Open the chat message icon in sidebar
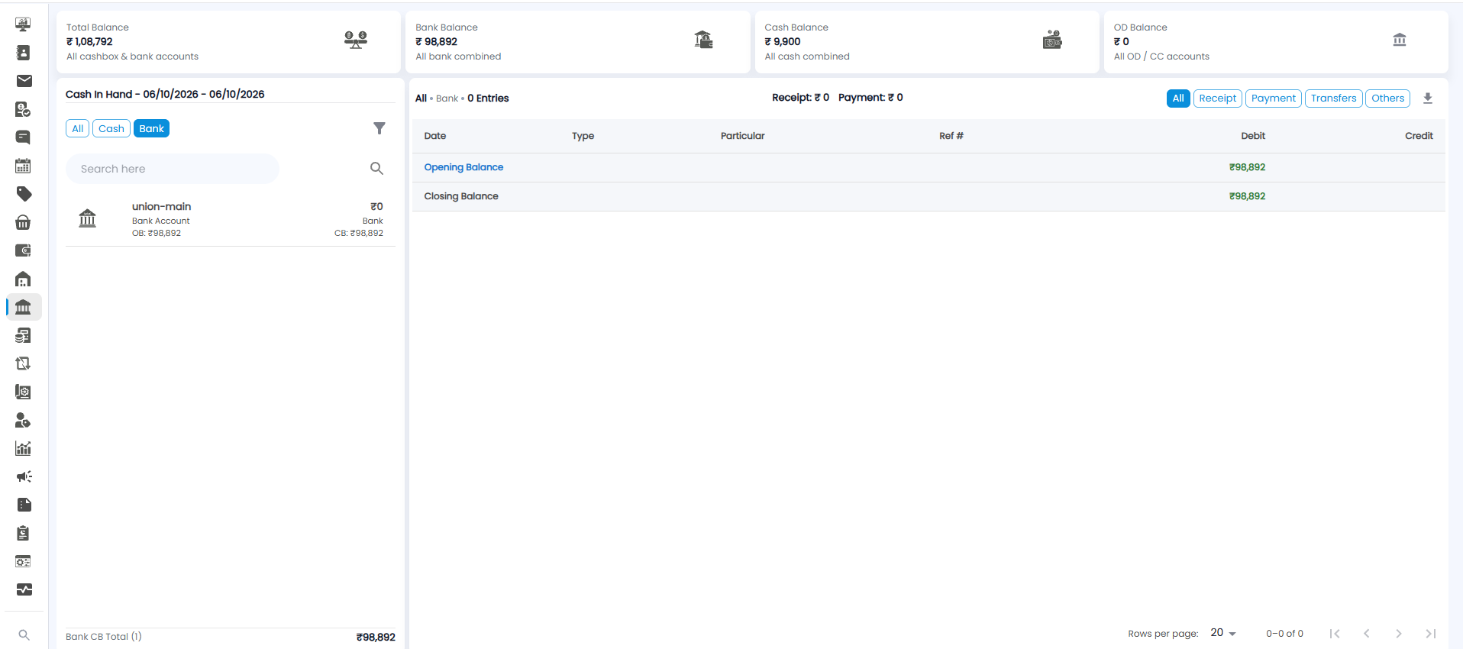This screenshot has width=1463, height=649. 24,137
